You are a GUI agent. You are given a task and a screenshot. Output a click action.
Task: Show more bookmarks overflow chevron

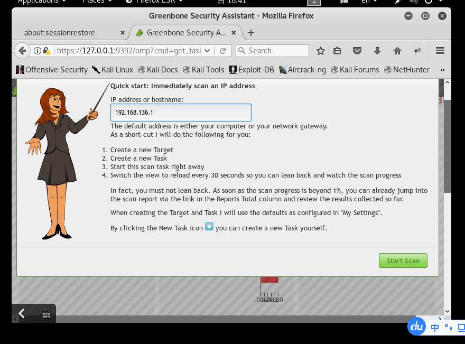pyautogui.click(x=442, y=70)
